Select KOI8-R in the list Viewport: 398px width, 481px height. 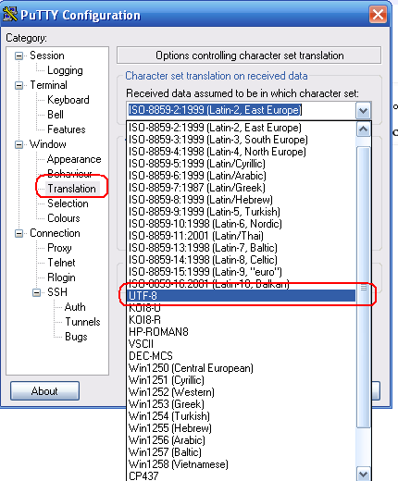tap(242, 320)
